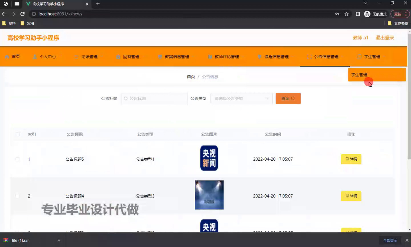
Task: Click icon next to 教师评论管理
Action: point(210,57)
